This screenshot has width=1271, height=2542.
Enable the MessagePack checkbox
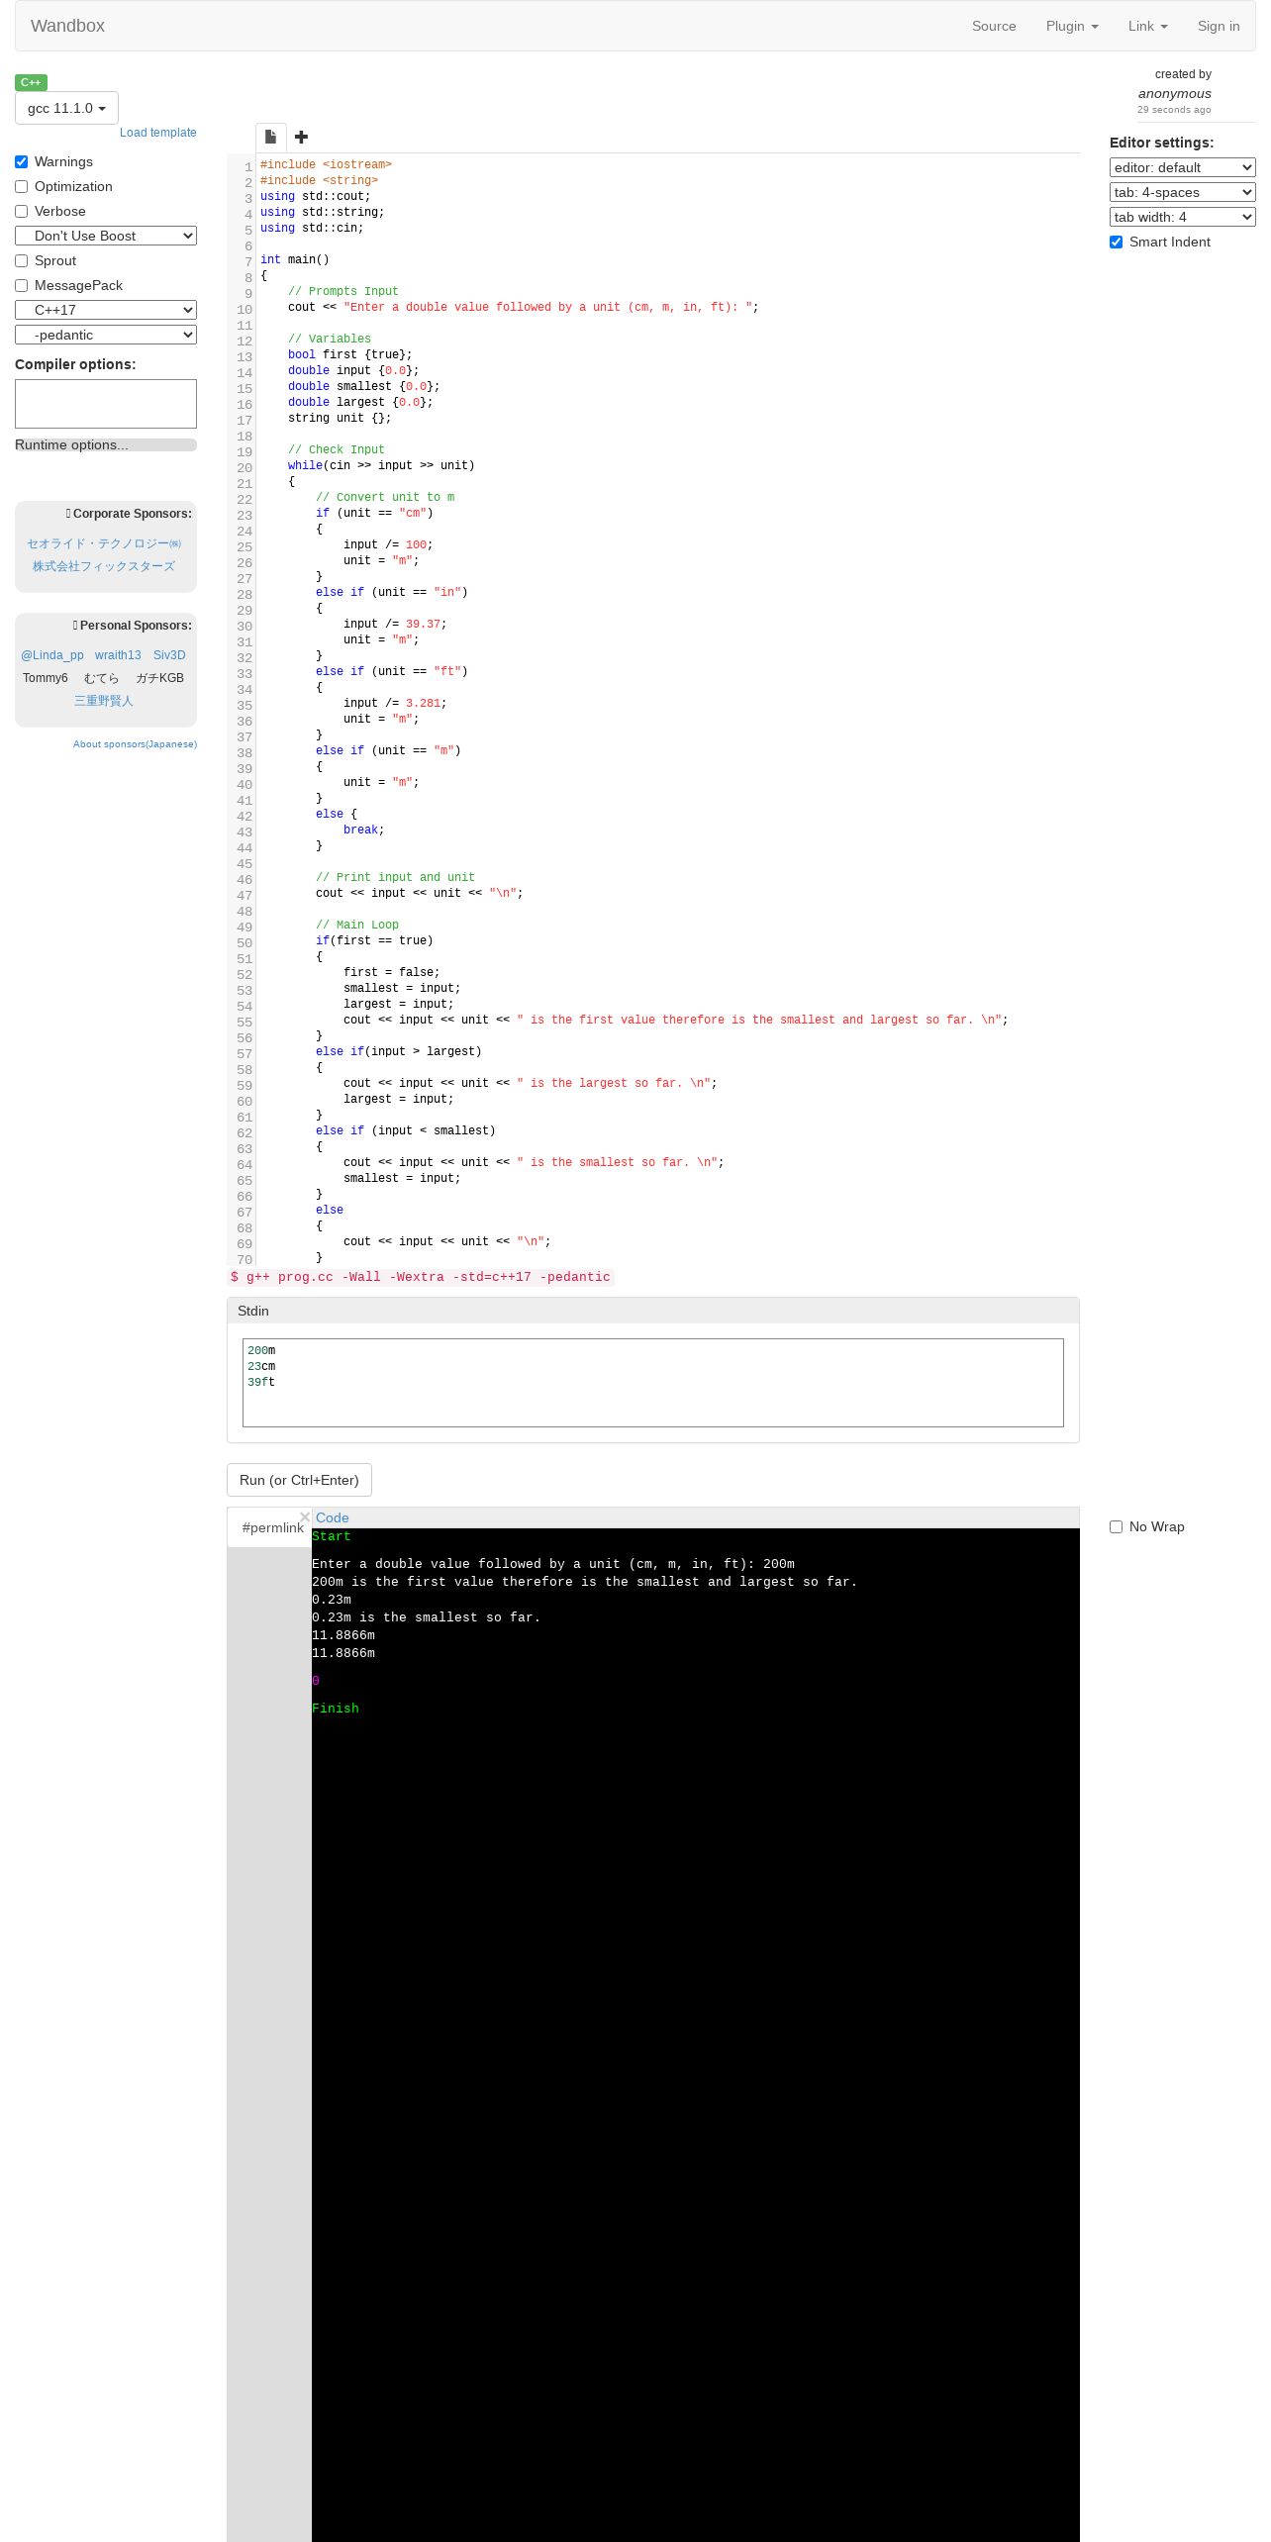(21, 285)
